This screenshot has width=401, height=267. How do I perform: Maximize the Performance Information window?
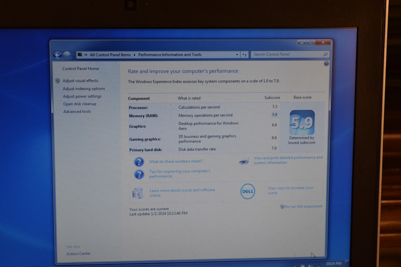coord(311,43)
